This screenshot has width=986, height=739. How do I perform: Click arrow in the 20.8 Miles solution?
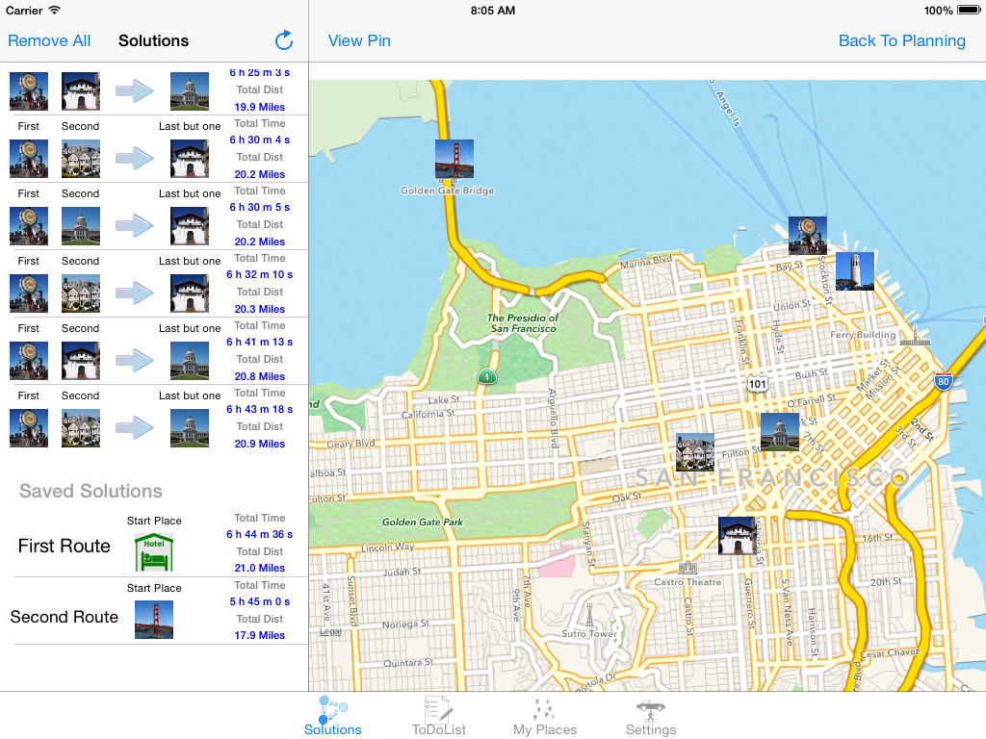click(x=135, y=360)
